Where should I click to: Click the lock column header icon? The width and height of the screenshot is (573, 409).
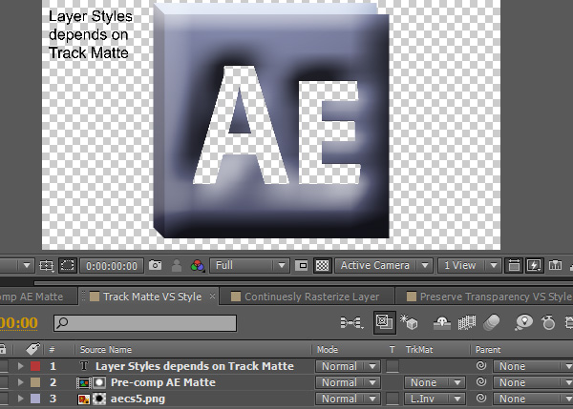point(3,349)
